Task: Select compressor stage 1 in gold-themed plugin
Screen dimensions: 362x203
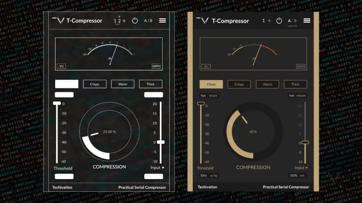Action: pos(263,21)
